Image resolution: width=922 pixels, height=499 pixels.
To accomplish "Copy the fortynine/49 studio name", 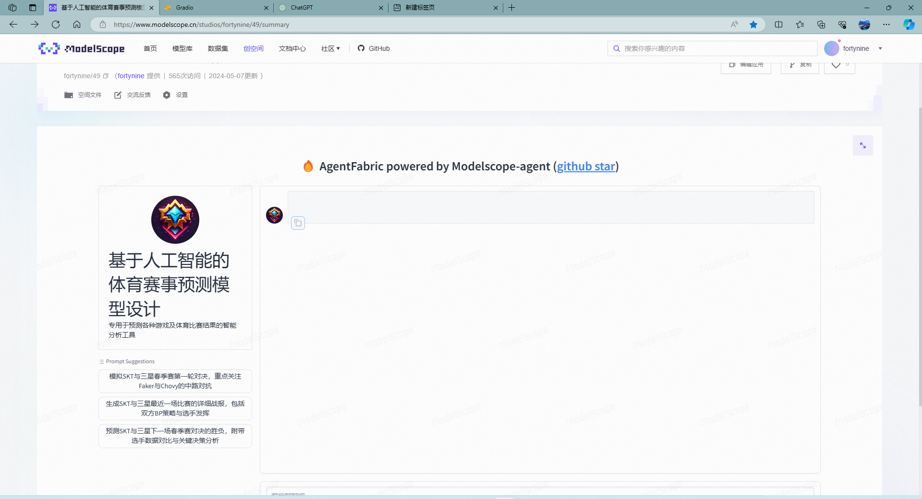I will coord(106,76).
